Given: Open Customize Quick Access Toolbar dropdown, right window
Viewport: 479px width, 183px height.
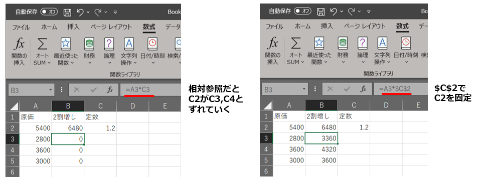Looking at the screenshot, I should [x=369, y=11].
